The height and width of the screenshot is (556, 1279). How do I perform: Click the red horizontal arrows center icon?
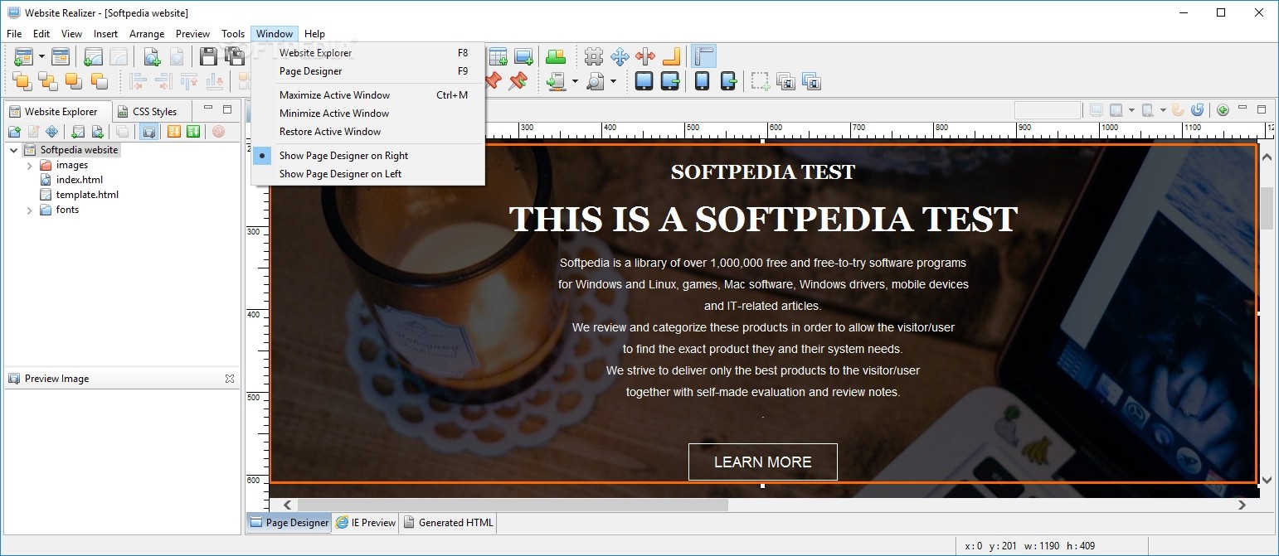645,56
